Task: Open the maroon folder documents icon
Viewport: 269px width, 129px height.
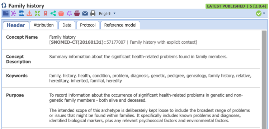Action: tap(77, 13)
